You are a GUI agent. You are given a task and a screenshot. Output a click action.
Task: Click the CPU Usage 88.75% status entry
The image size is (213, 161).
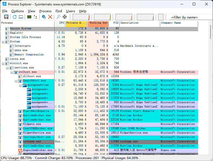16,158
